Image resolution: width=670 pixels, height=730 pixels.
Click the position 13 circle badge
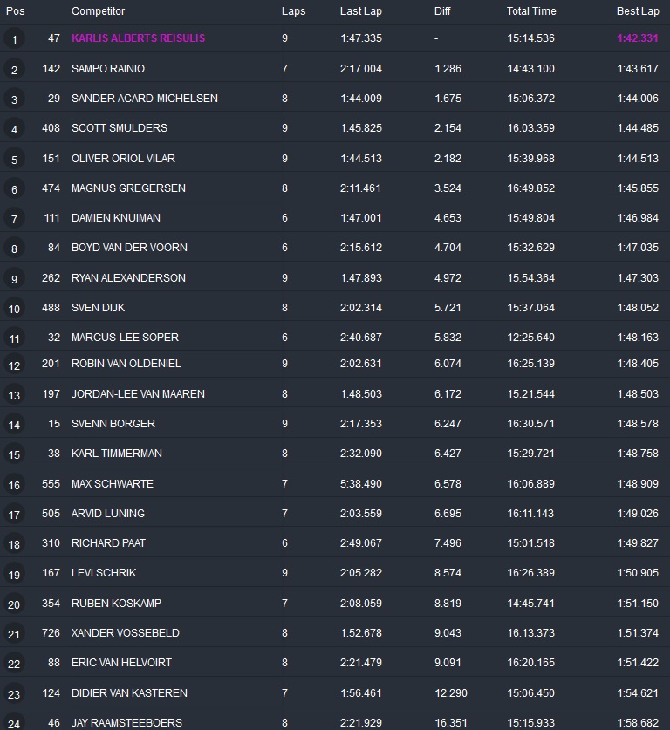tap(14, 396)
